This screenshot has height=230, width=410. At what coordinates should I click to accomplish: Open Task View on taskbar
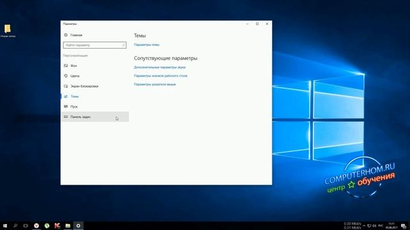pos(26,226)
